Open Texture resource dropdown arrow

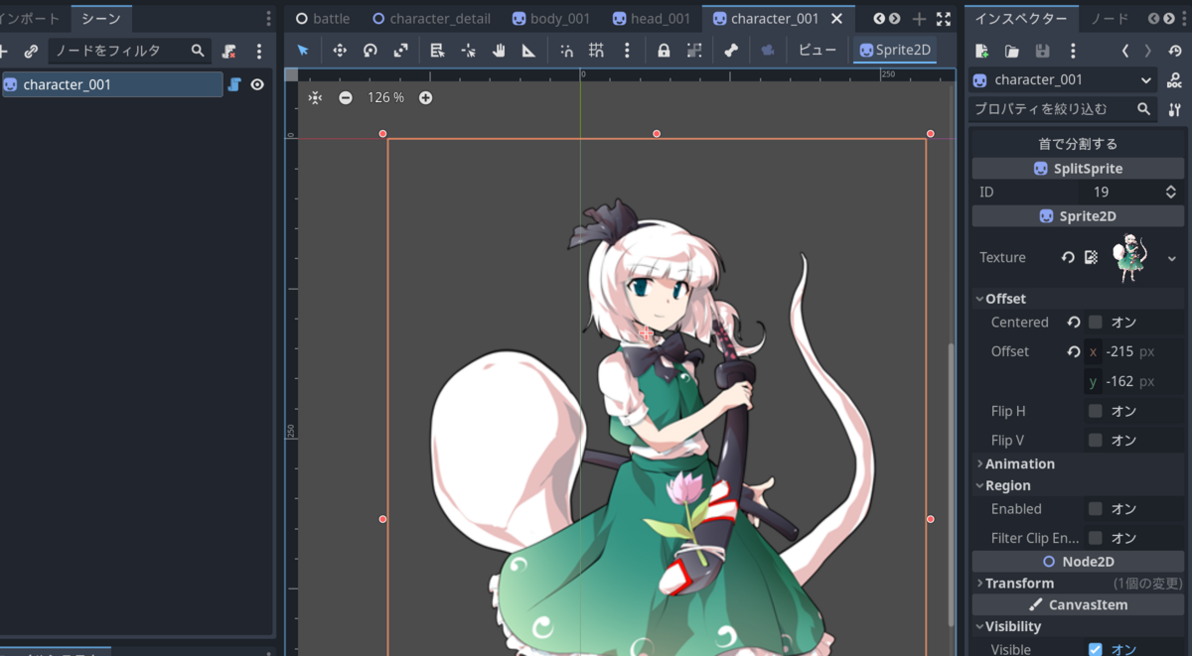(x=1172, y=257)
